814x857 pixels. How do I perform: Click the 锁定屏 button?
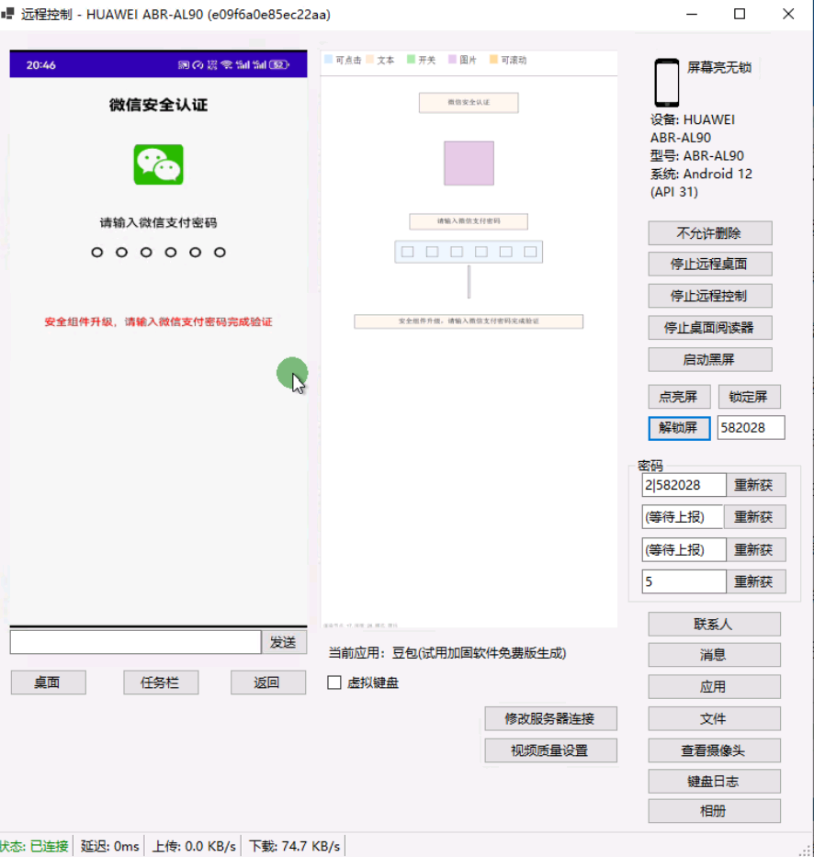(x=749, y=397)
